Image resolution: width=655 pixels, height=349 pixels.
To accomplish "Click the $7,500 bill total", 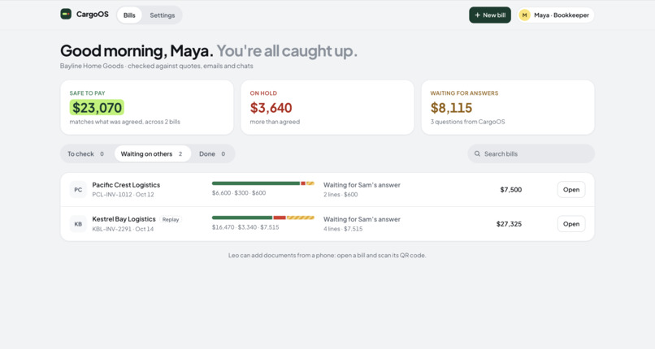I will tap(511, 190).
